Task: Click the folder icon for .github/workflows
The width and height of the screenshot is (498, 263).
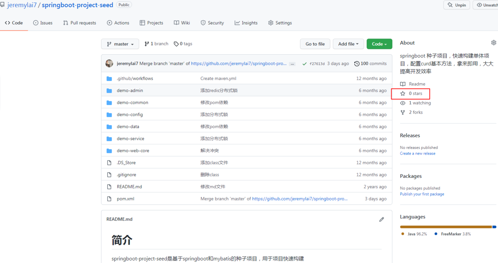Action: 109,78
